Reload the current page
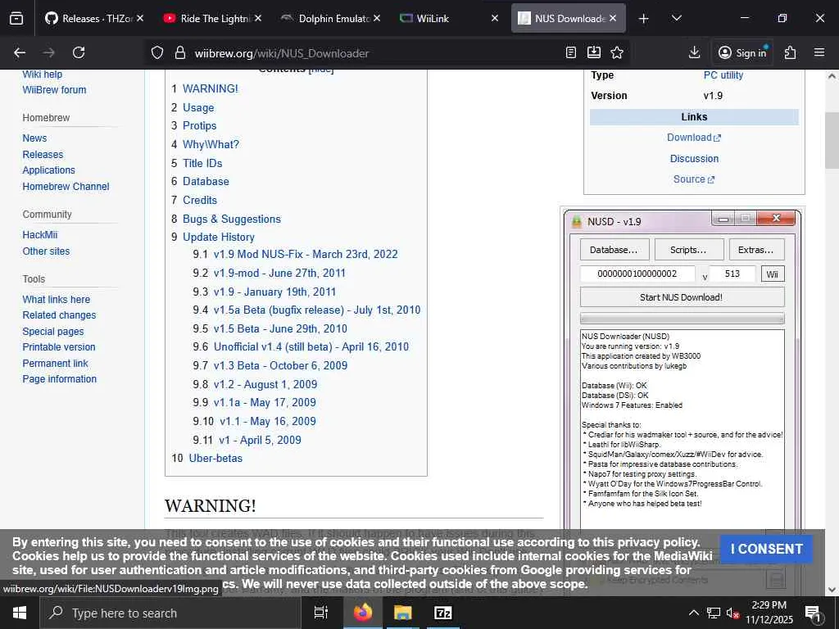The width and height of the screenshot is (839, 629). coord(79,52)
